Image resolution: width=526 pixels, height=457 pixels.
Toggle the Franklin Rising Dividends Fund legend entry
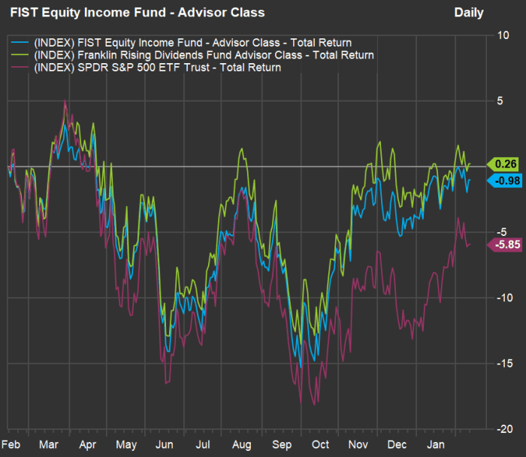click(204, 55)
